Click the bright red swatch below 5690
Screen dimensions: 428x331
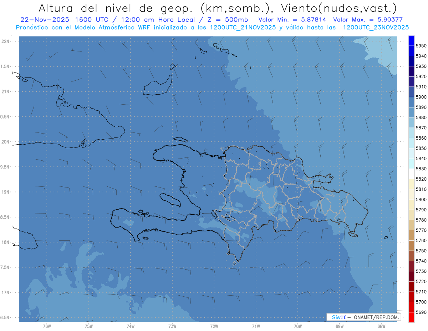tap(411, 317)
